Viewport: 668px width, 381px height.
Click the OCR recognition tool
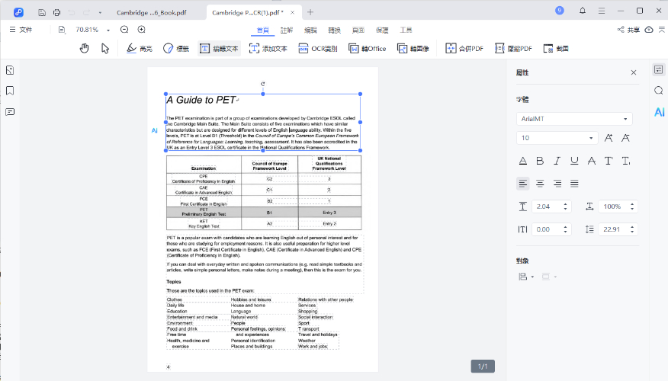(x=319, y=48)
